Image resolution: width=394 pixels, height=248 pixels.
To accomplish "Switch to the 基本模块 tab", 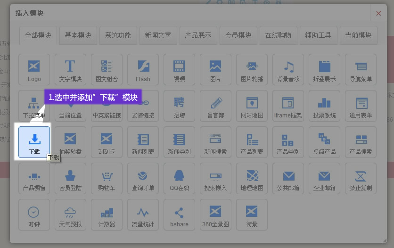I will pyautogui.click(x=78, y=35).
